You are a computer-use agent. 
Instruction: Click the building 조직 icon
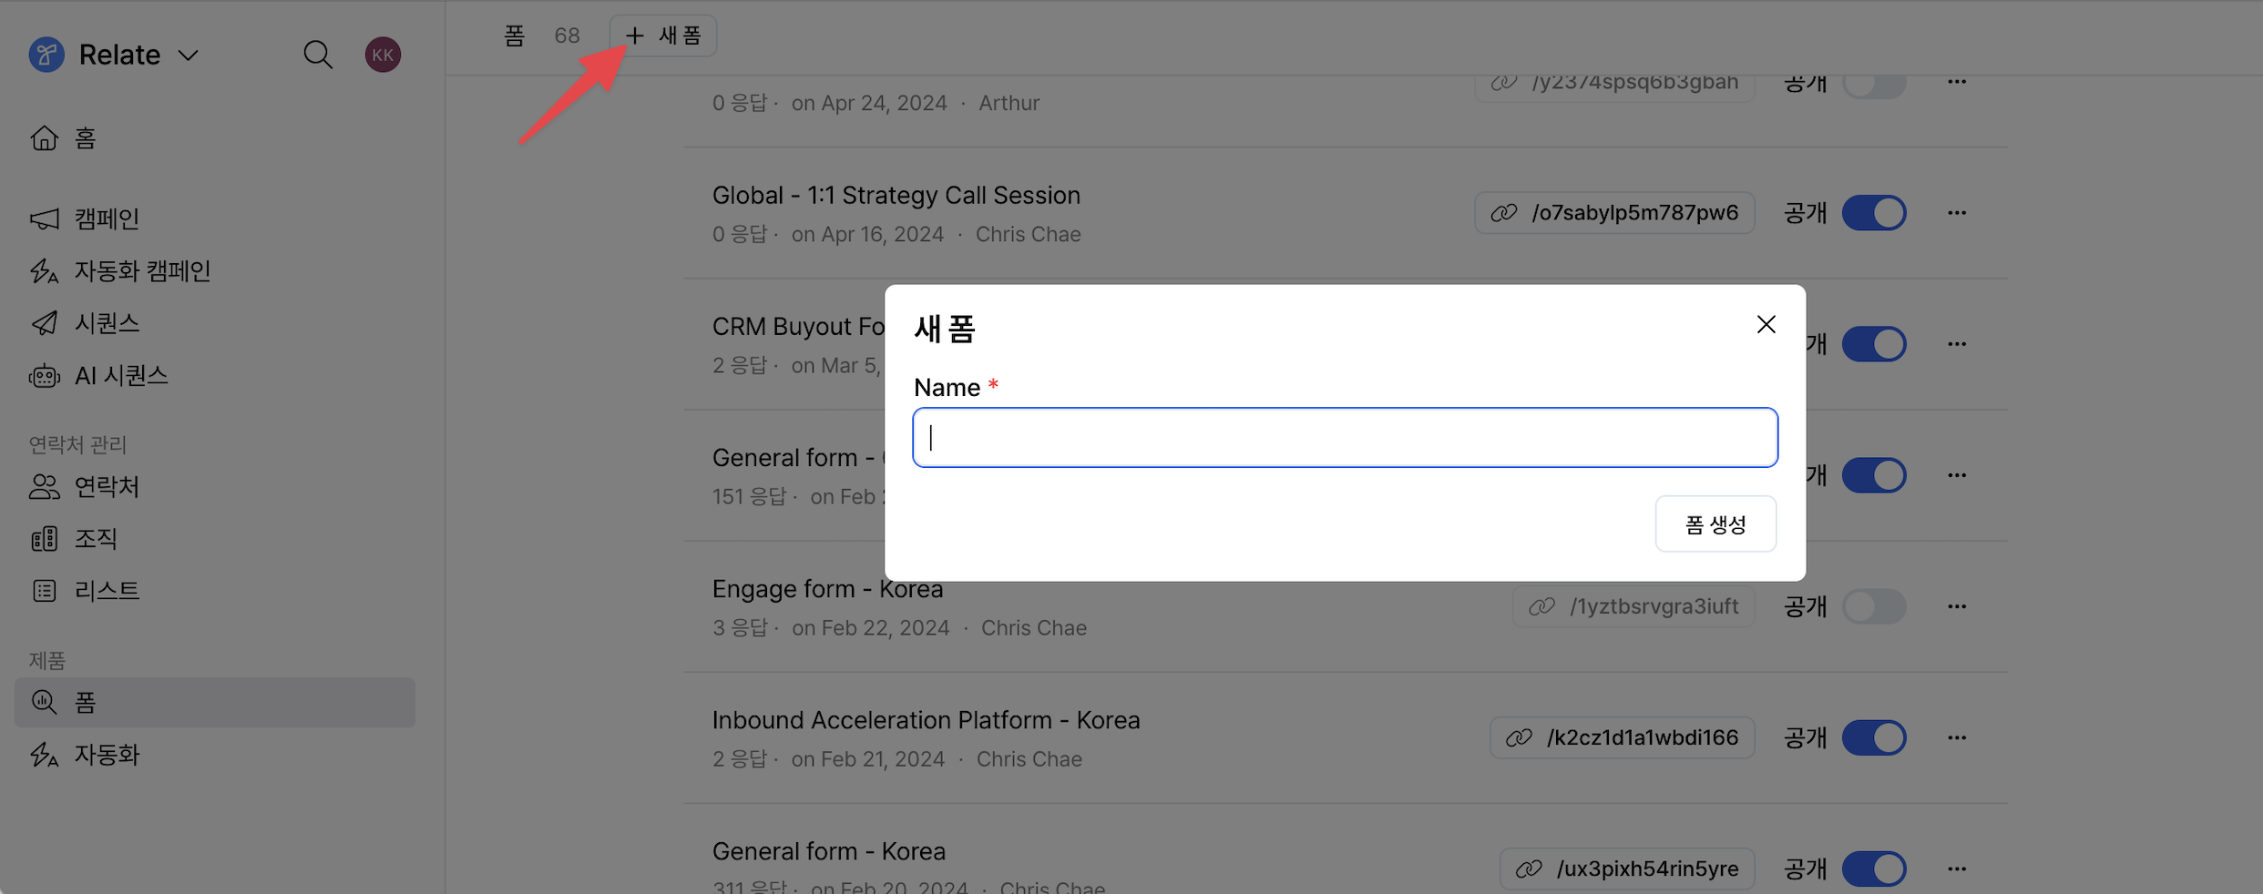pyautogui.click(x=44, y=539)
